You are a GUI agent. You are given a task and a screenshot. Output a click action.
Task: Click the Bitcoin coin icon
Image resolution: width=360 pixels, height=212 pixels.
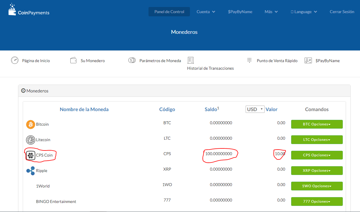[31, 125]
